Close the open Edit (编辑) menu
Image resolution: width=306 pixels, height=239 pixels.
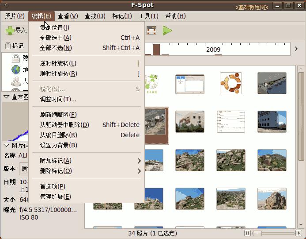(42, 16)
